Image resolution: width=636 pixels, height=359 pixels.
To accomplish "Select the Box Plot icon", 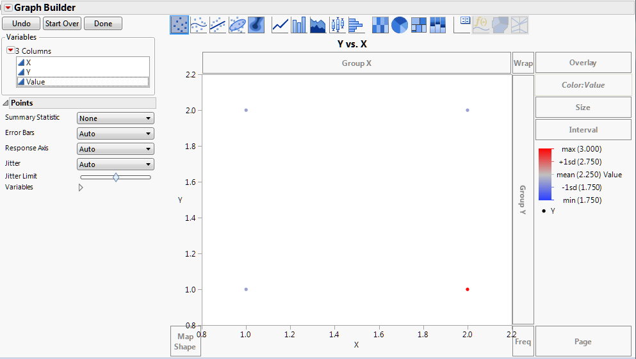I will point(337,25).
